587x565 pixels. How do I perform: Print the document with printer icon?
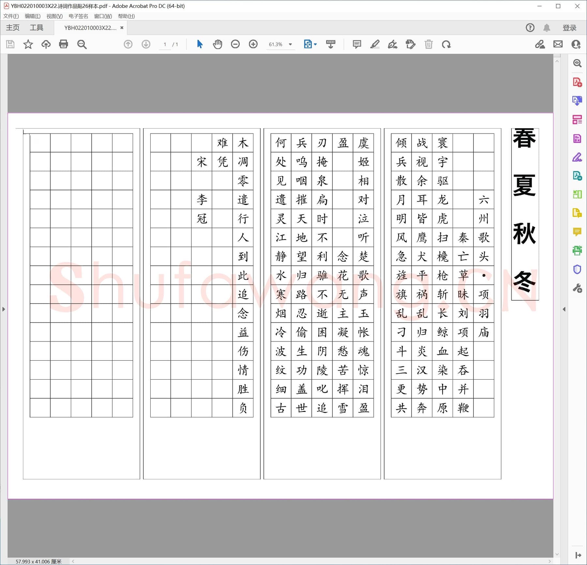[64, 44]
